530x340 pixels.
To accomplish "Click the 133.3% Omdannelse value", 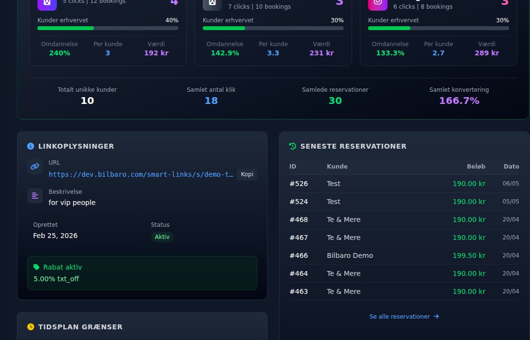I will (390, 53).
